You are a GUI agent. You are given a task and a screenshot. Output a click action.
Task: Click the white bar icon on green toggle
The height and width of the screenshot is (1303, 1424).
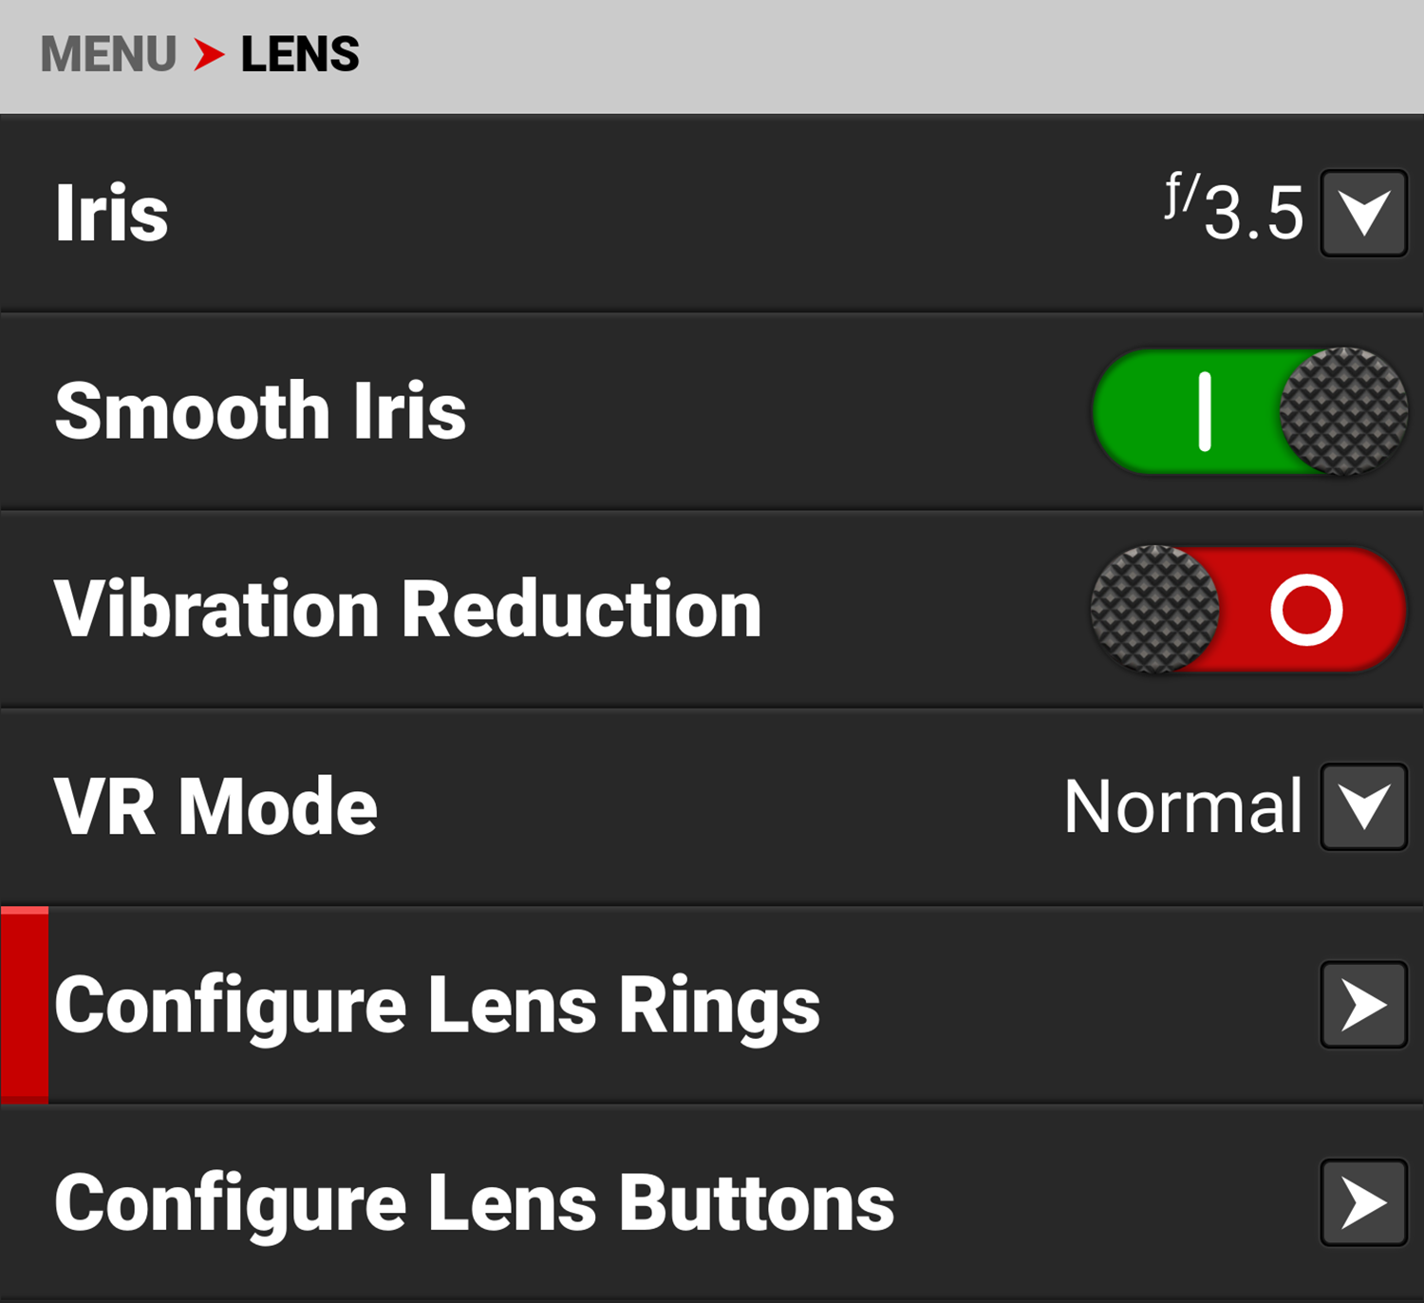[x=1205, y=411]
